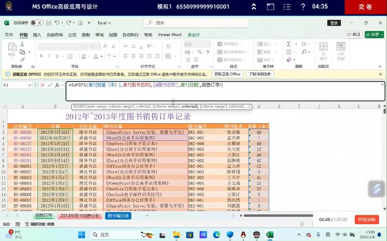Screen dimensions: 387x241
Task: Switch to the 公式 Formulas ribbon tab
Action: pyautogui.click(x=72, y=35)
